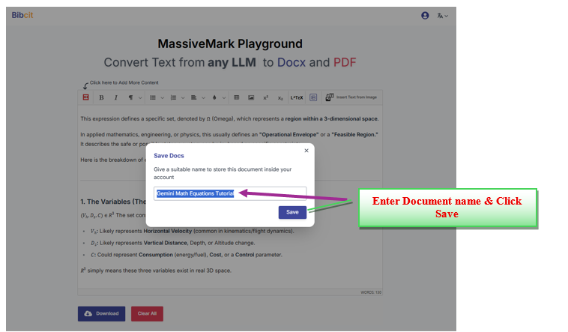
Task: Apply superscript formatting
Action: 265,97
